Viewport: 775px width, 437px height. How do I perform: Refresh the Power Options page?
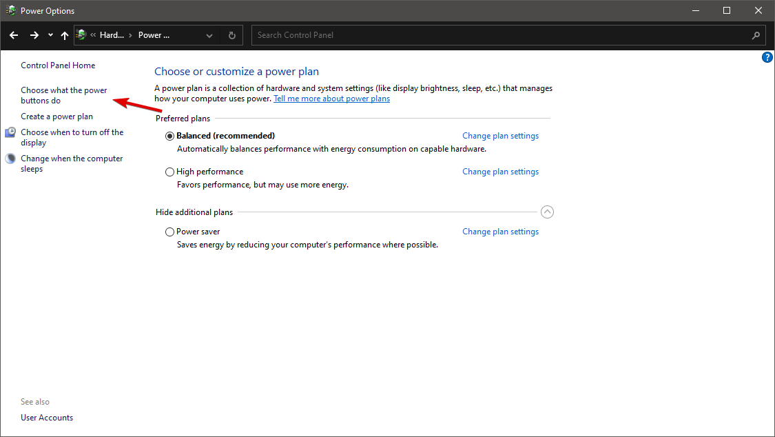231,35
